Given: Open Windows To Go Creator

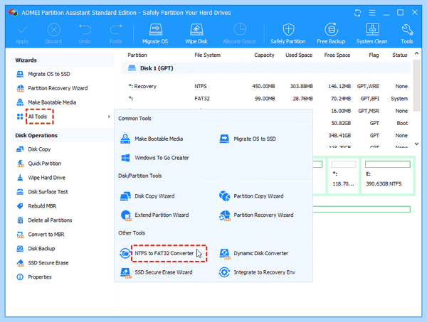Looking at the screenshot, I should tap(162, 158).
